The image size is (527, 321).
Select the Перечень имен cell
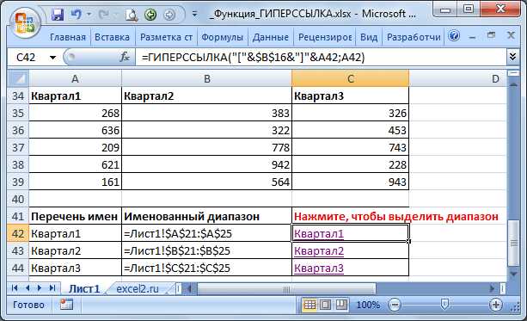(75, 216)
